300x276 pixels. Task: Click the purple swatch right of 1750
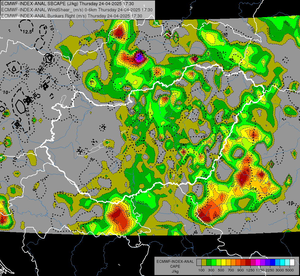click(x=263, y=263)
